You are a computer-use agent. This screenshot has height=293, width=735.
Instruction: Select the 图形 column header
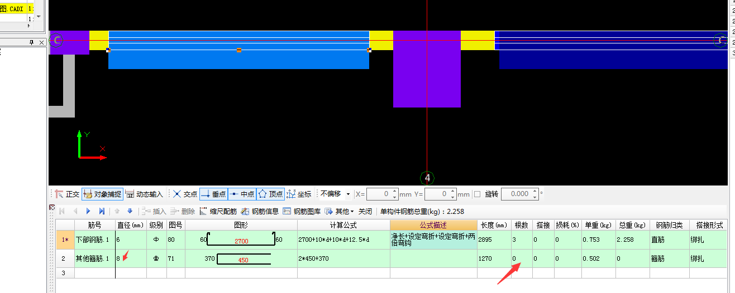(x=241, y=225)
